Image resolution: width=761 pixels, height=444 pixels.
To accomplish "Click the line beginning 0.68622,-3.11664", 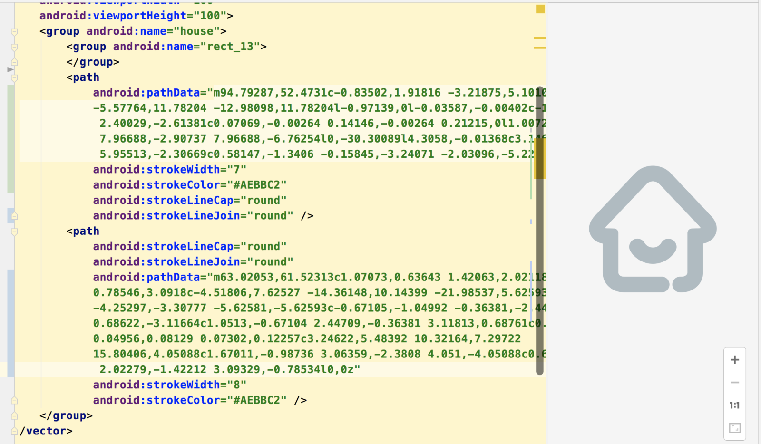I will 320,323.
